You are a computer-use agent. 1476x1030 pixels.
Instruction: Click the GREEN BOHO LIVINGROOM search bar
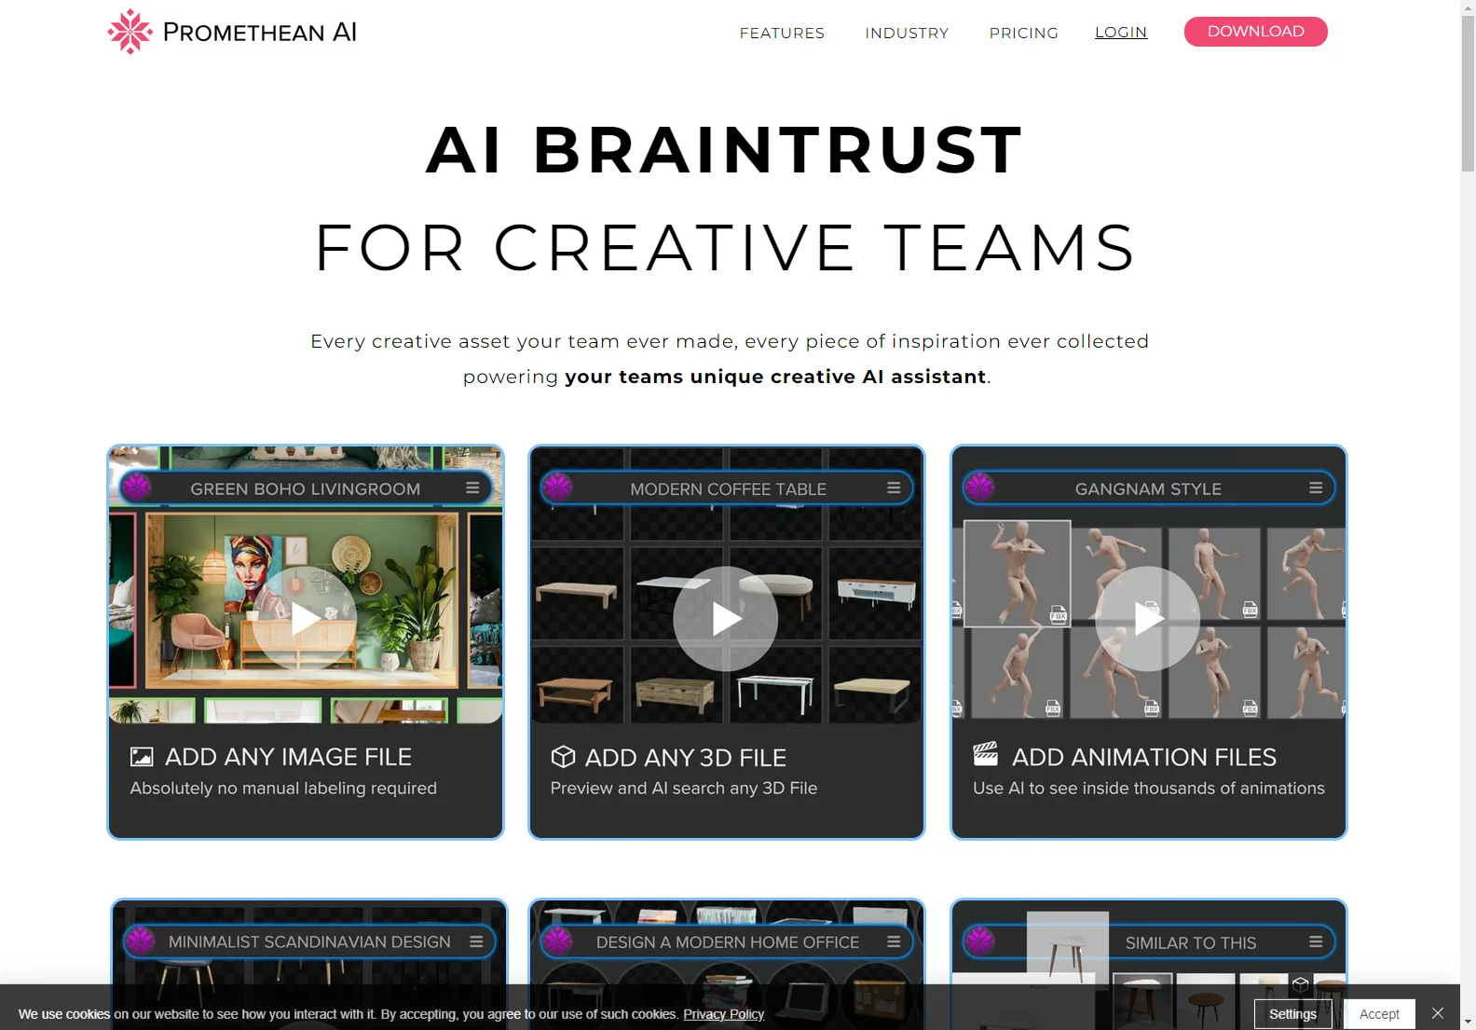point(305,488)
